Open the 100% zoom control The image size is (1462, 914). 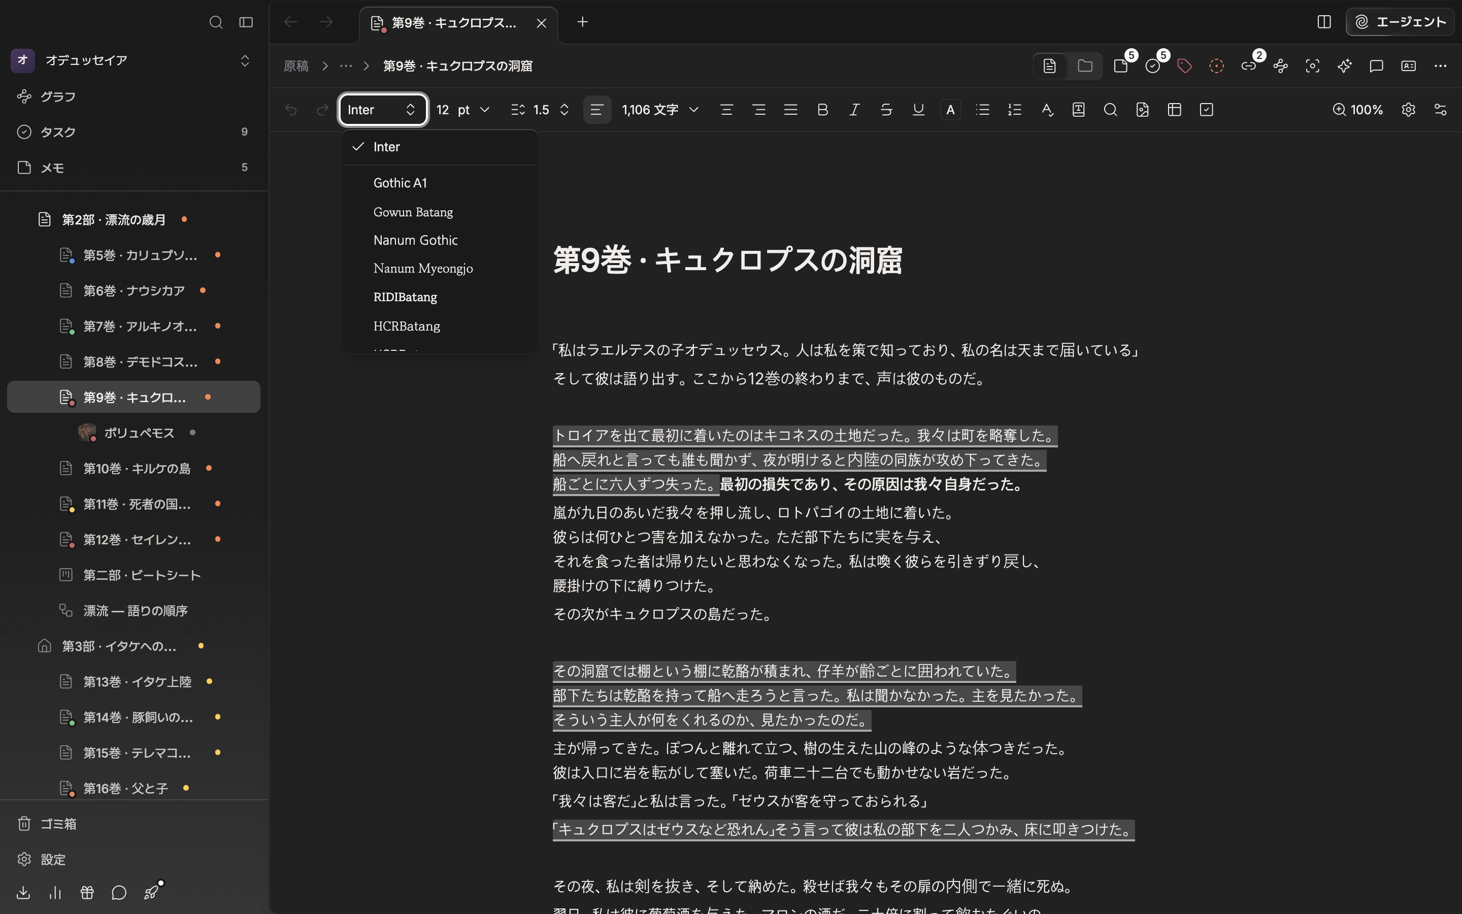(1358, 110)
